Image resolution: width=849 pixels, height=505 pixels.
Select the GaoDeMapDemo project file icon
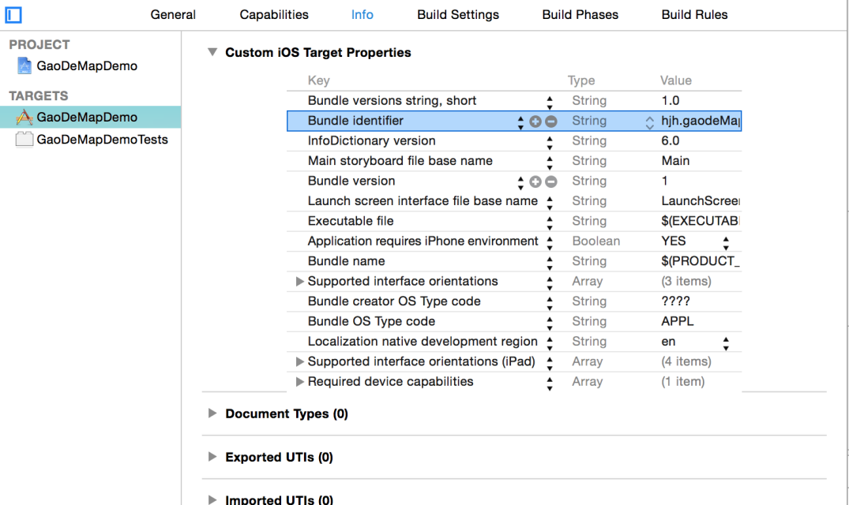(x=24, y=66)
